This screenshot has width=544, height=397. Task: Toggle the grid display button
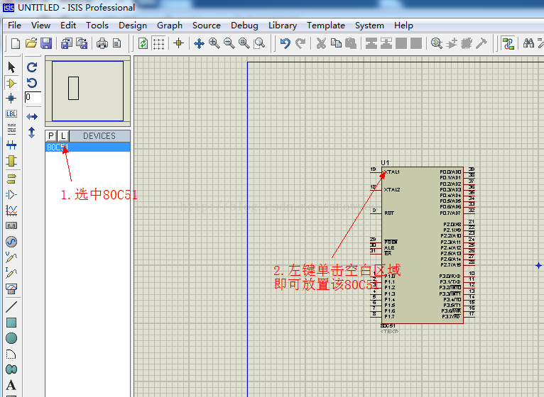(x=159, y=43)
